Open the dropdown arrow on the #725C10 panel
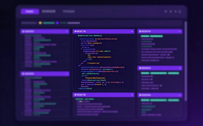Image resolution: width=203 pixels, height=126 pixels. (x=132, y=95)
